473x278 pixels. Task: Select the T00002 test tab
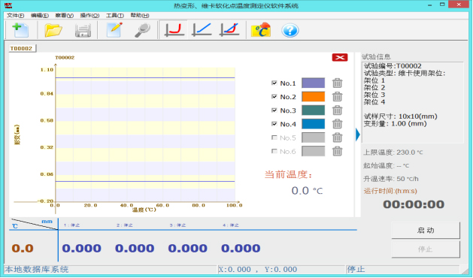pos(21,48)
